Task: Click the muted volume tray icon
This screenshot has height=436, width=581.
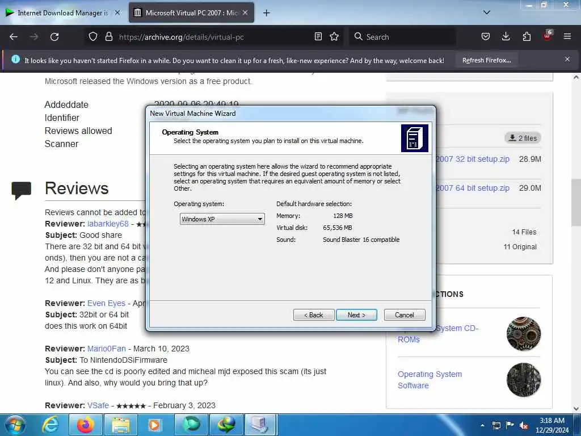Action: click(x=524, y=425)
